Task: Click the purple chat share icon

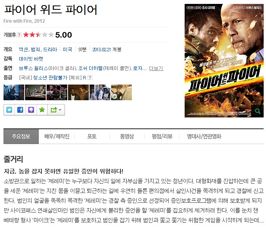Action: [x=31, y=110]
